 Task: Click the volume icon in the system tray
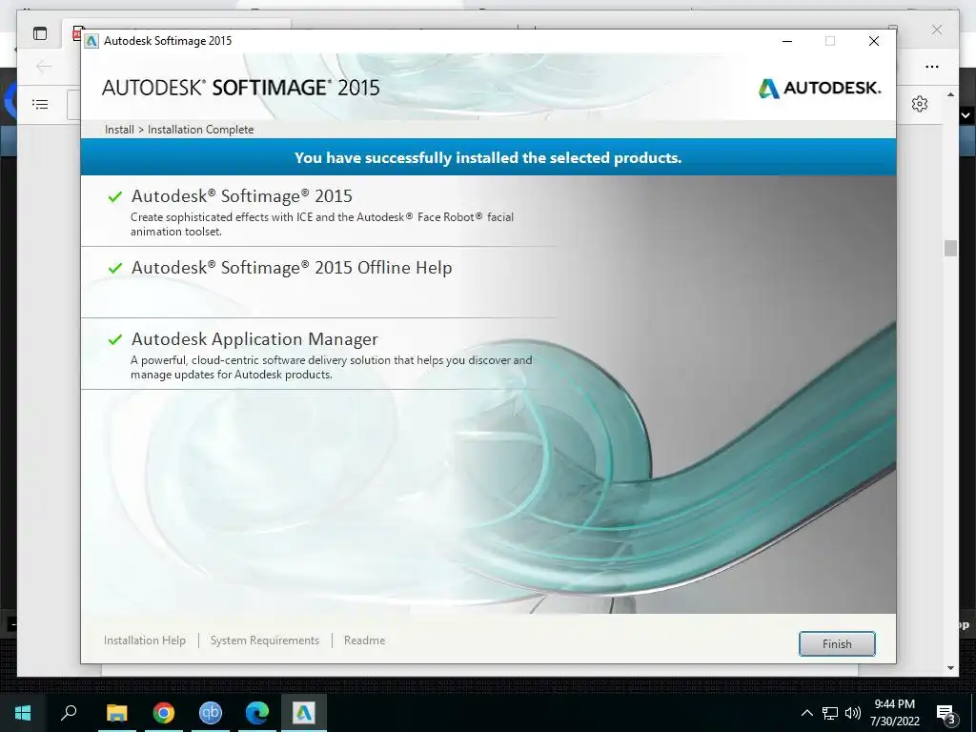pyautogui.click(x=852, y=713)
